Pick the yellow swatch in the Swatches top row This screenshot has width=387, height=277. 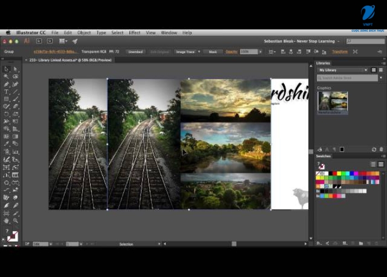339,173
